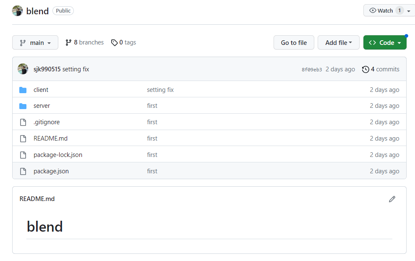The height and width of the screenshot is (261, 415).
Task: Click the branch icon next to 8 branches
Action: [x=68, y=43]
